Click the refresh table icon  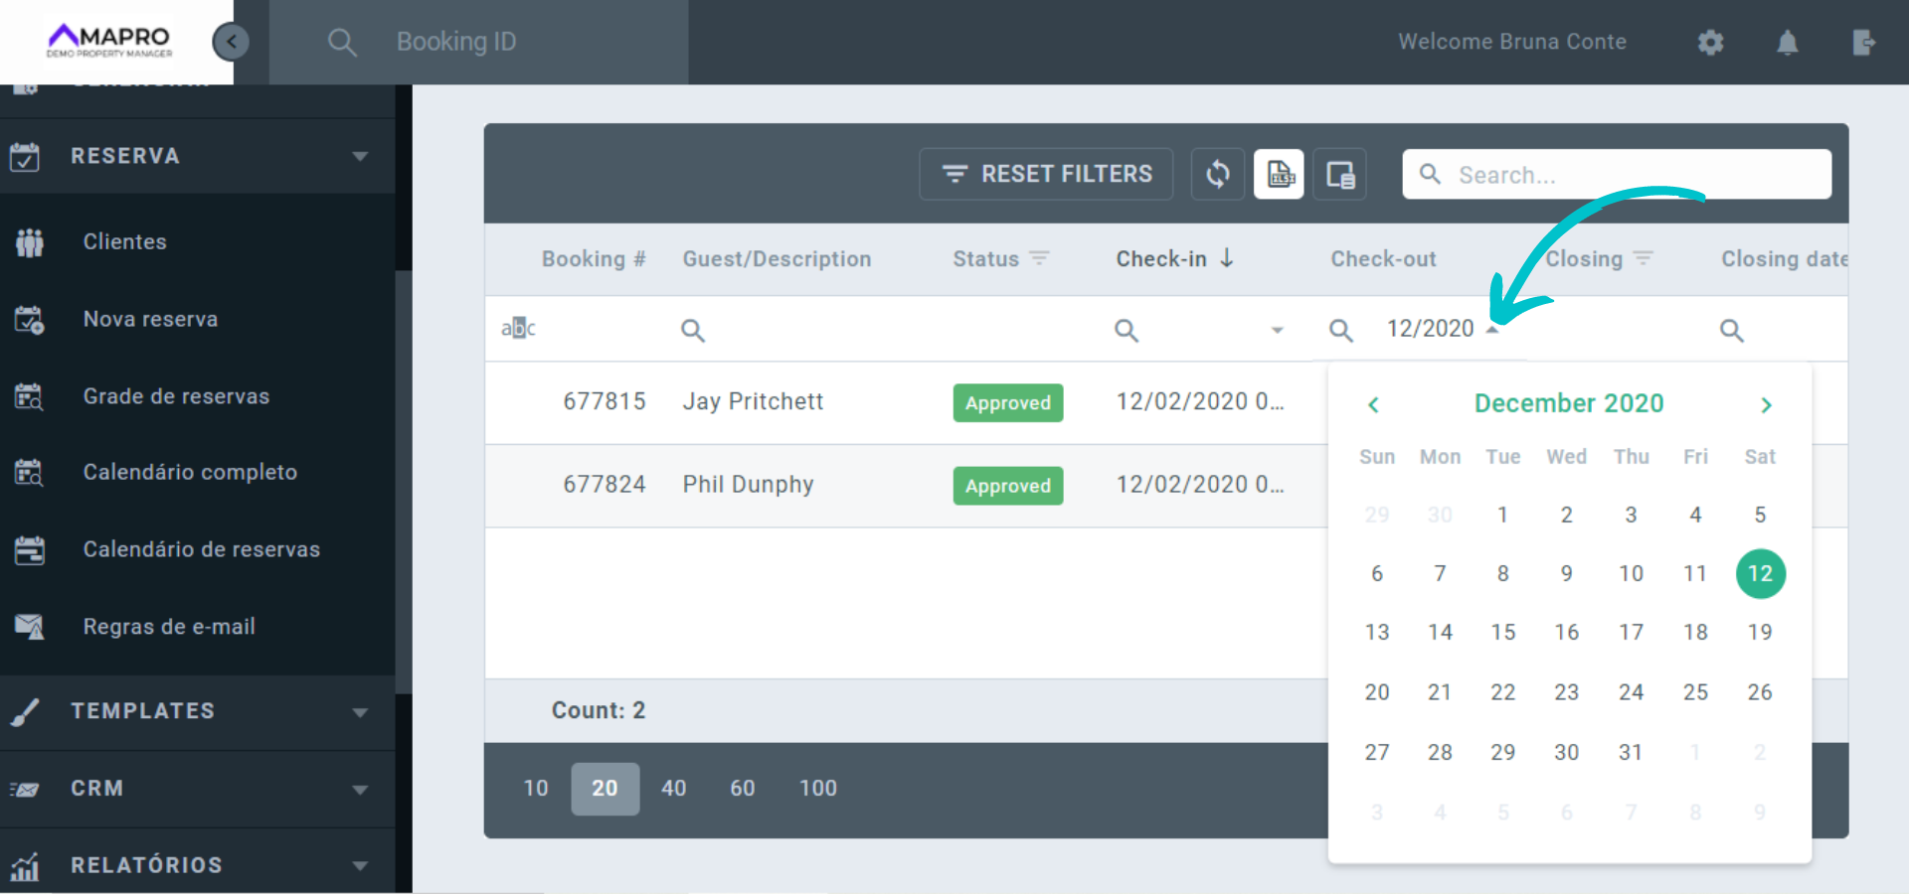click(x=1217, y=175)
